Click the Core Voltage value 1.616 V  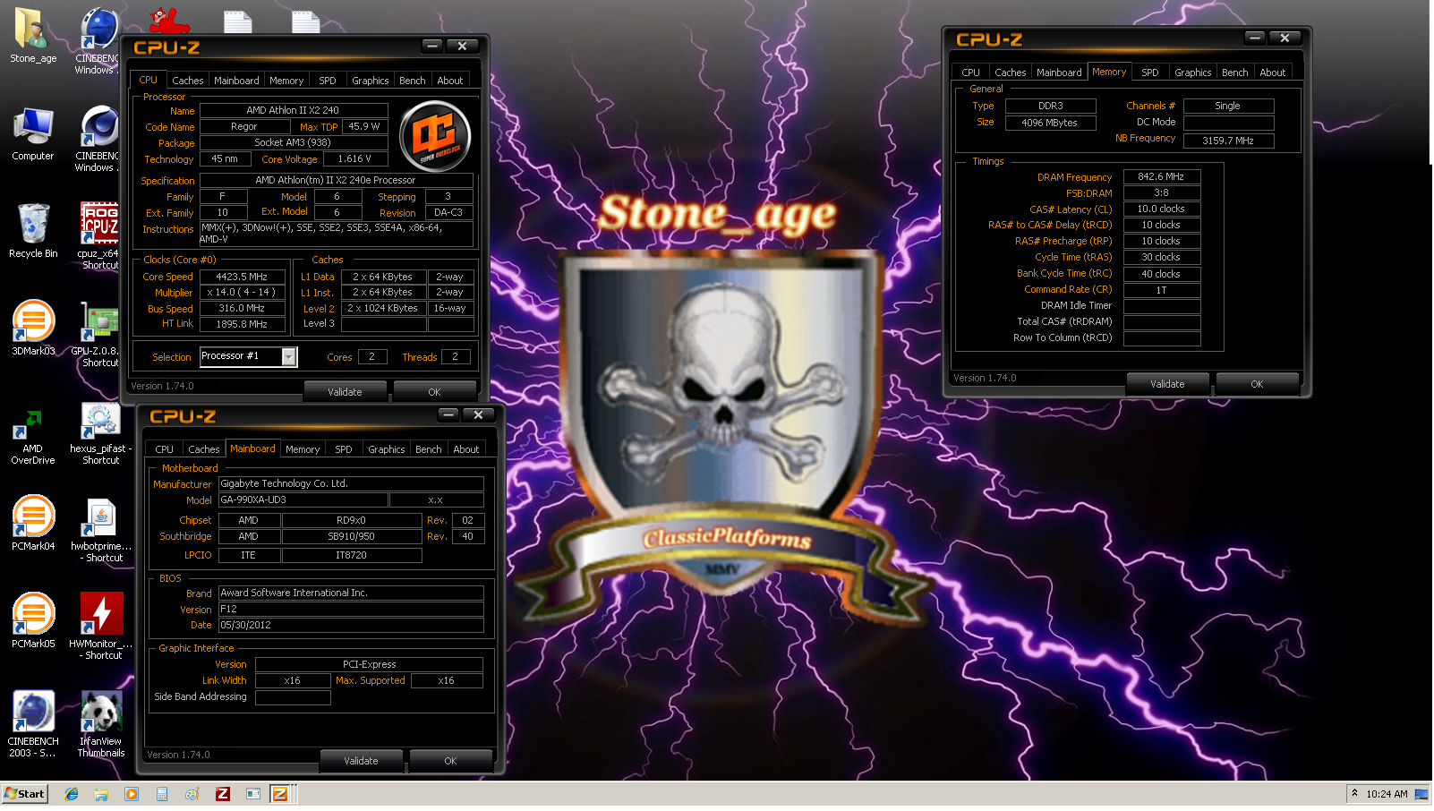click(x=354, y=159)
